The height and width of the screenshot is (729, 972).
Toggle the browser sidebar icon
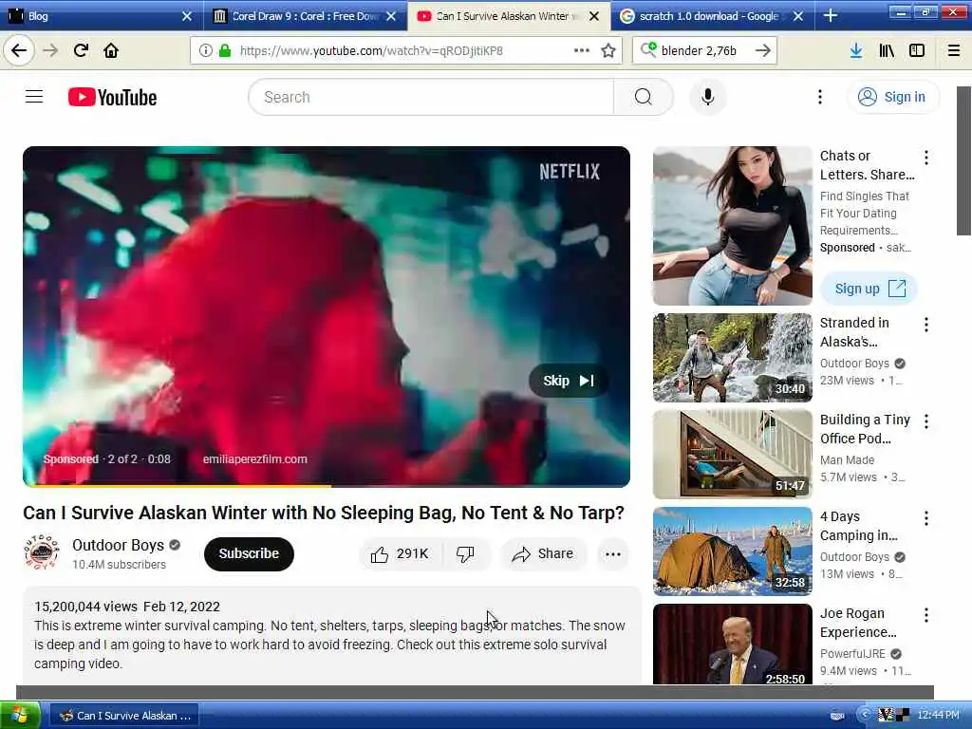pyautogui.click(x=917, y=51)
